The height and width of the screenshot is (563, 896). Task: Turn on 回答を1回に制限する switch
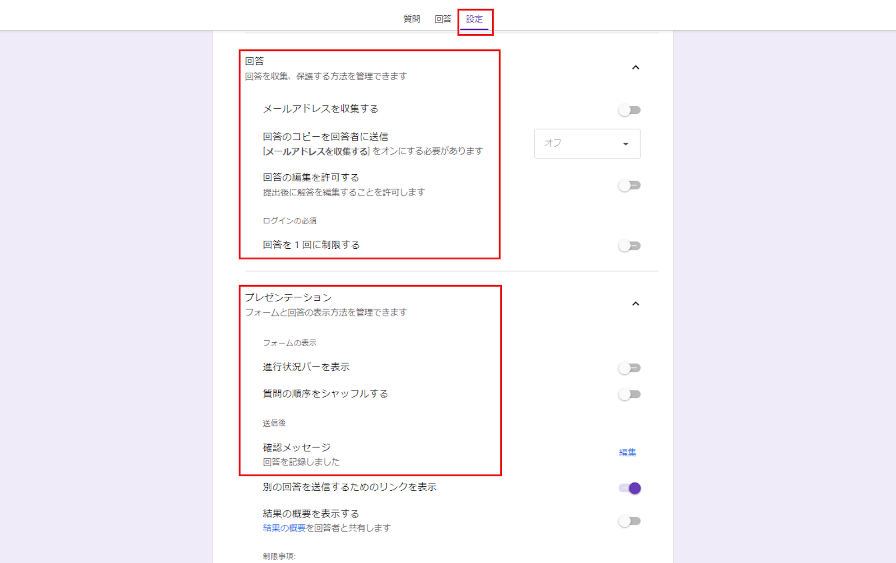(x=629, y=246)
